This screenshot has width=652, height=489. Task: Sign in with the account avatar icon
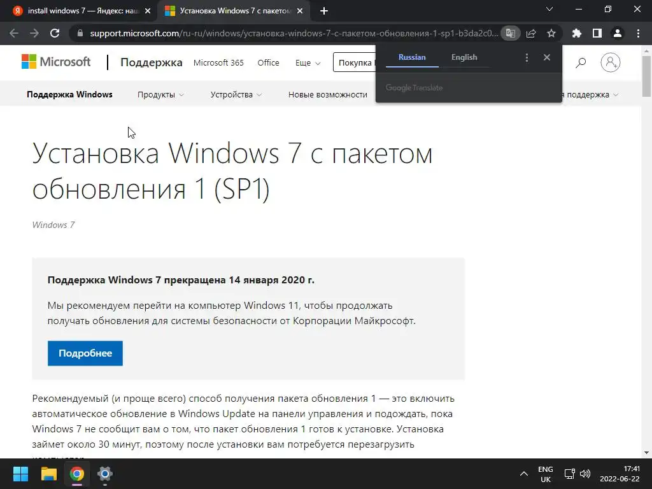[x=611, y=62]
